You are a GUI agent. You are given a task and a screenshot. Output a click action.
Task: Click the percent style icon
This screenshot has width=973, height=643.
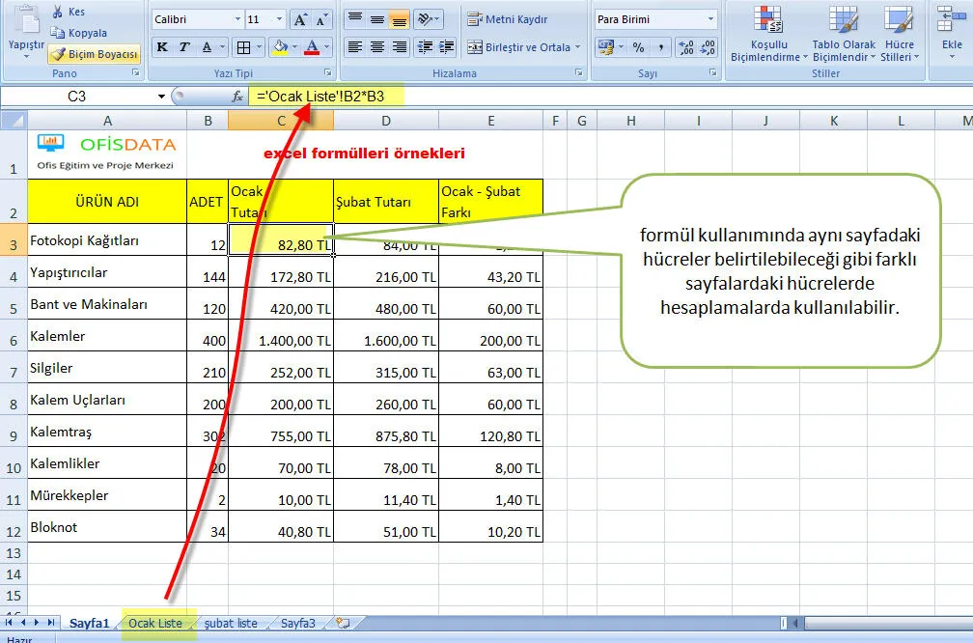click(x=638, y=47)
